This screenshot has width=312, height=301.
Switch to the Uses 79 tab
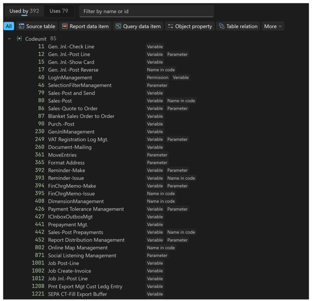59,11
